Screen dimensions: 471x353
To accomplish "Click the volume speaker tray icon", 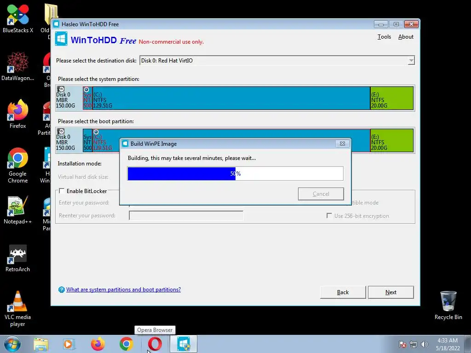I will click(424, 344).
